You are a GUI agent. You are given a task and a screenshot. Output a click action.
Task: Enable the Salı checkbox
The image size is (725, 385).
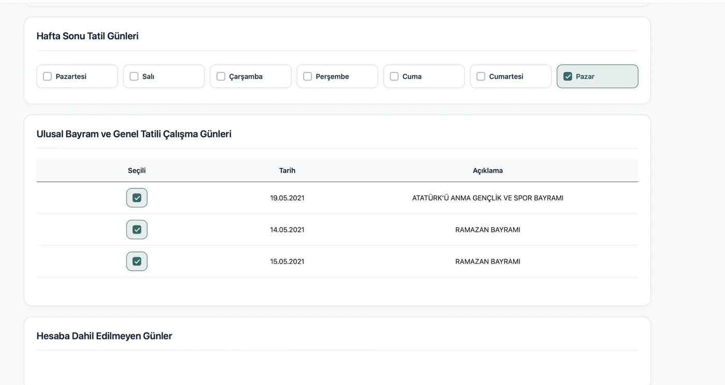click(x=134, y=77)
